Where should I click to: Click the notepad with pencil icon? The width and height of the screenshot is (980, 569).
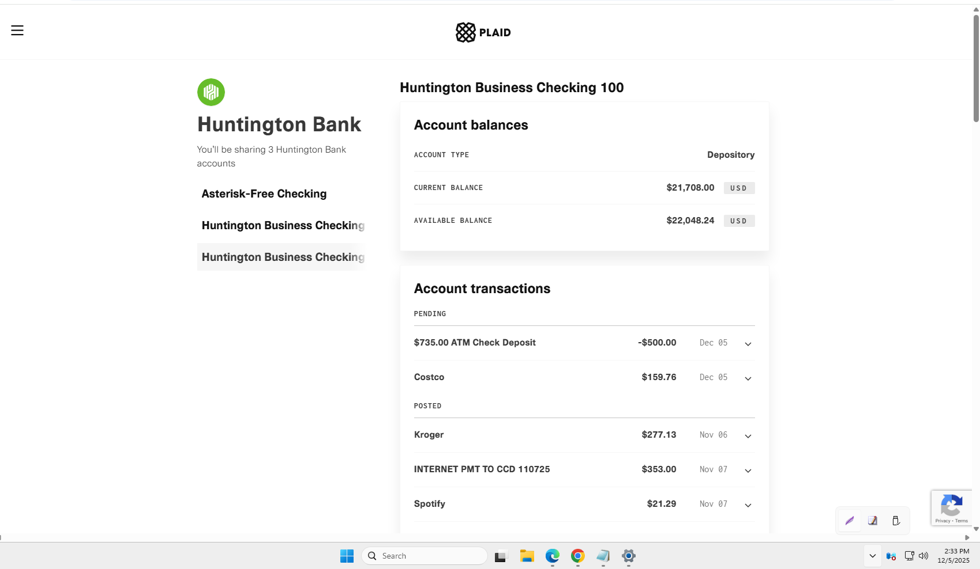coord(873,521)
